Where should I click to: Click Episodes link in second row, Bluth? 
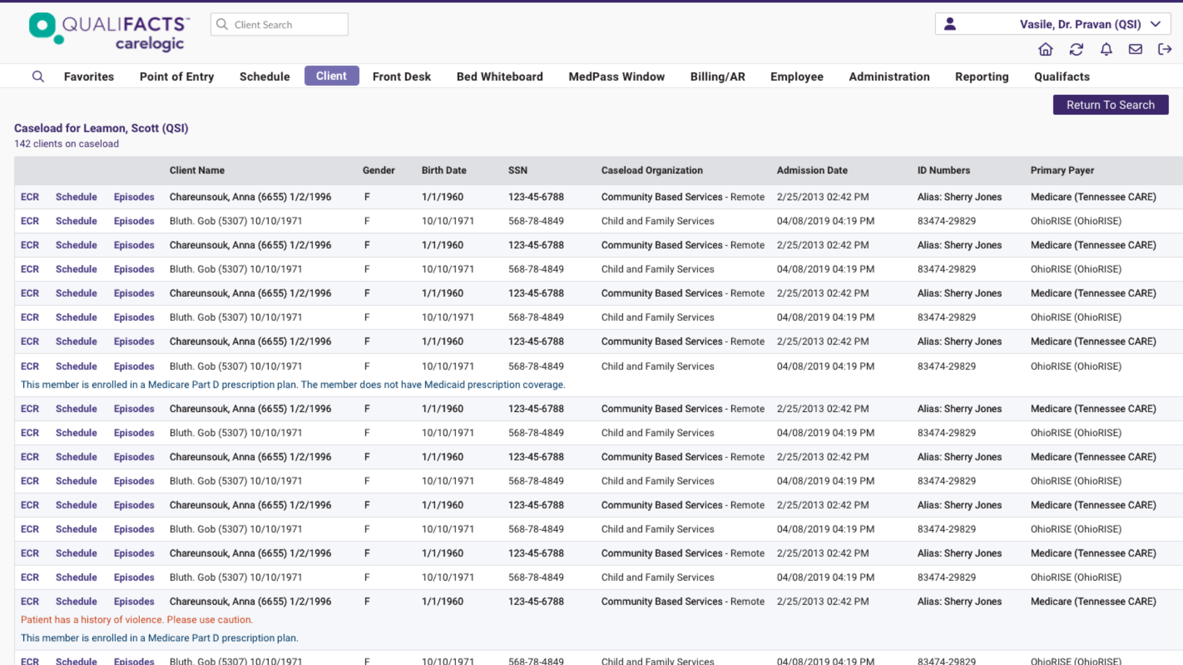point(134,221)
